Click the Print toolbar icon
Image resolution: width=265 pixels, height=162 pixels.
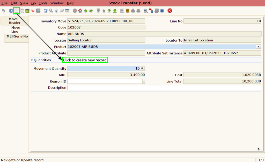pos(138,11)
